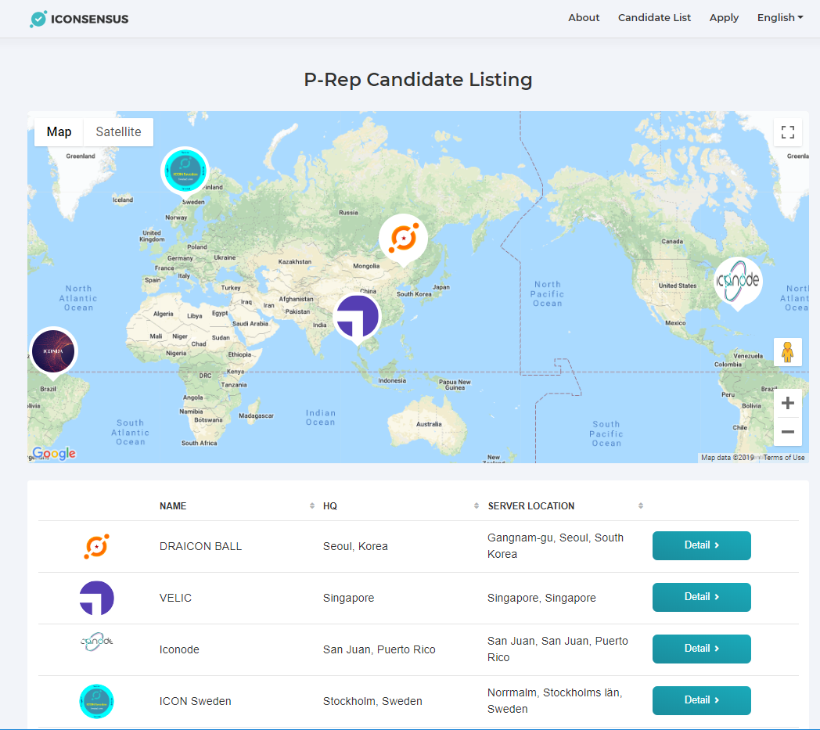Click the ICONSENSUS logo in the header
Image resolution: width=820 pixels, height=730 pixels.
[79, 19]
